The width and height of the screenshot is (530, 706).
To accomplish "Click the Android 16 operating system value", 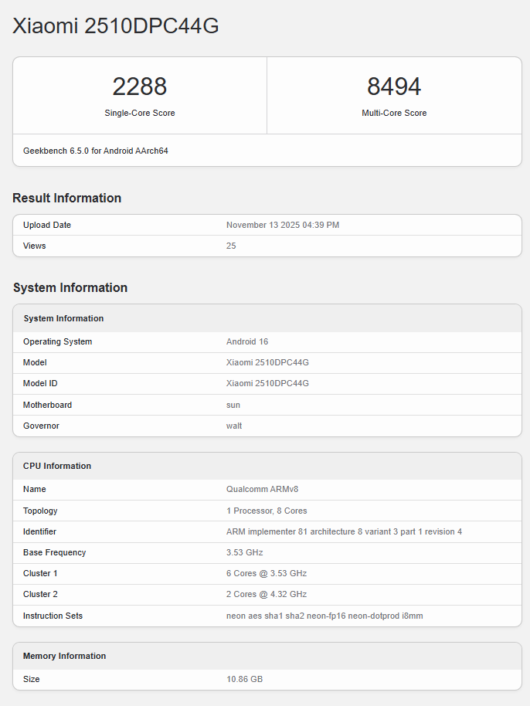I will point(247,341).
